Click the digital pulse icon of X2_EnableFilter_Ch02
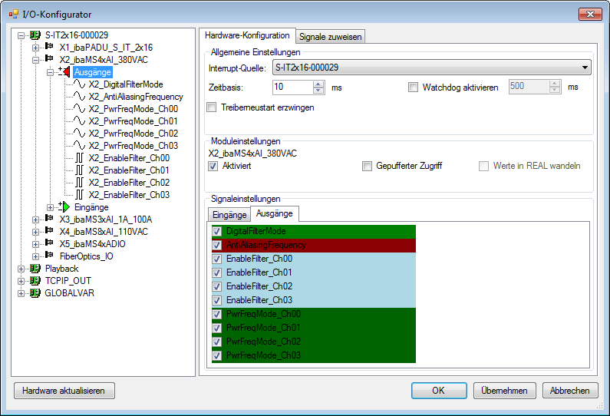Image resolution: width=610 pixels, height=416 pixels. [x=79, y=183]
